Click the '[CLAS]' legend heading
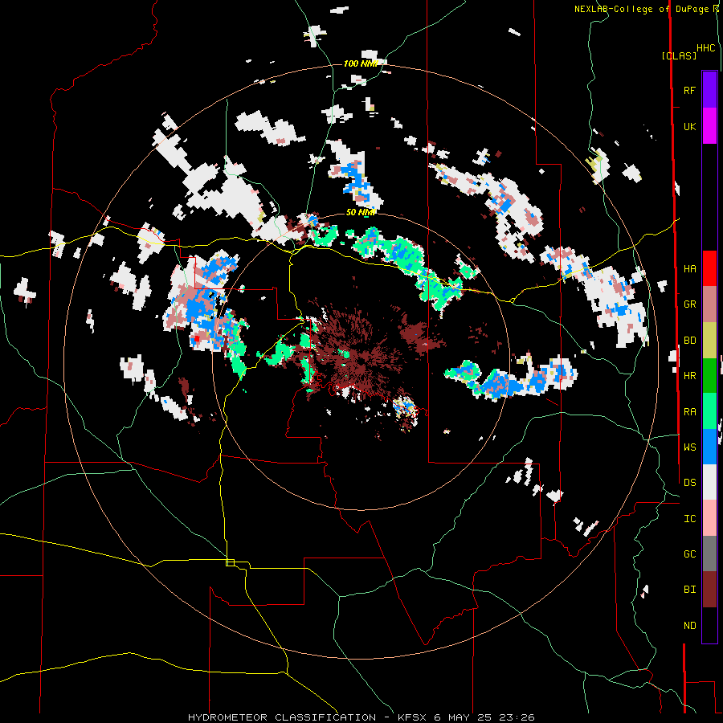This screenshot has width=723, height=723. click(679, 55)
